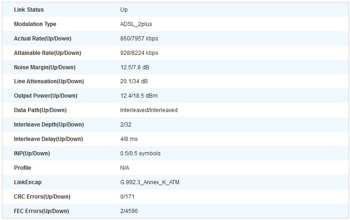Click the '0/171' CRC errors value
This screenshot has width=350, height=220.
point(127,197)
